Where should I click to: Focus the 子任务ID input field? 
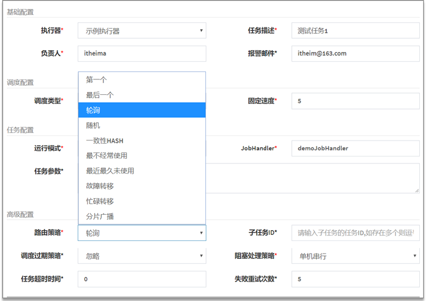(x=355, y=233)
